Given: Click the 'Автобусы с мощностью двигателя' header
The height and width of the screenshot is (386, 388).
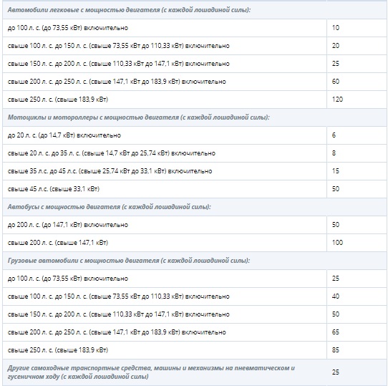Looking at the screenshot, I should tap(109, 207).
